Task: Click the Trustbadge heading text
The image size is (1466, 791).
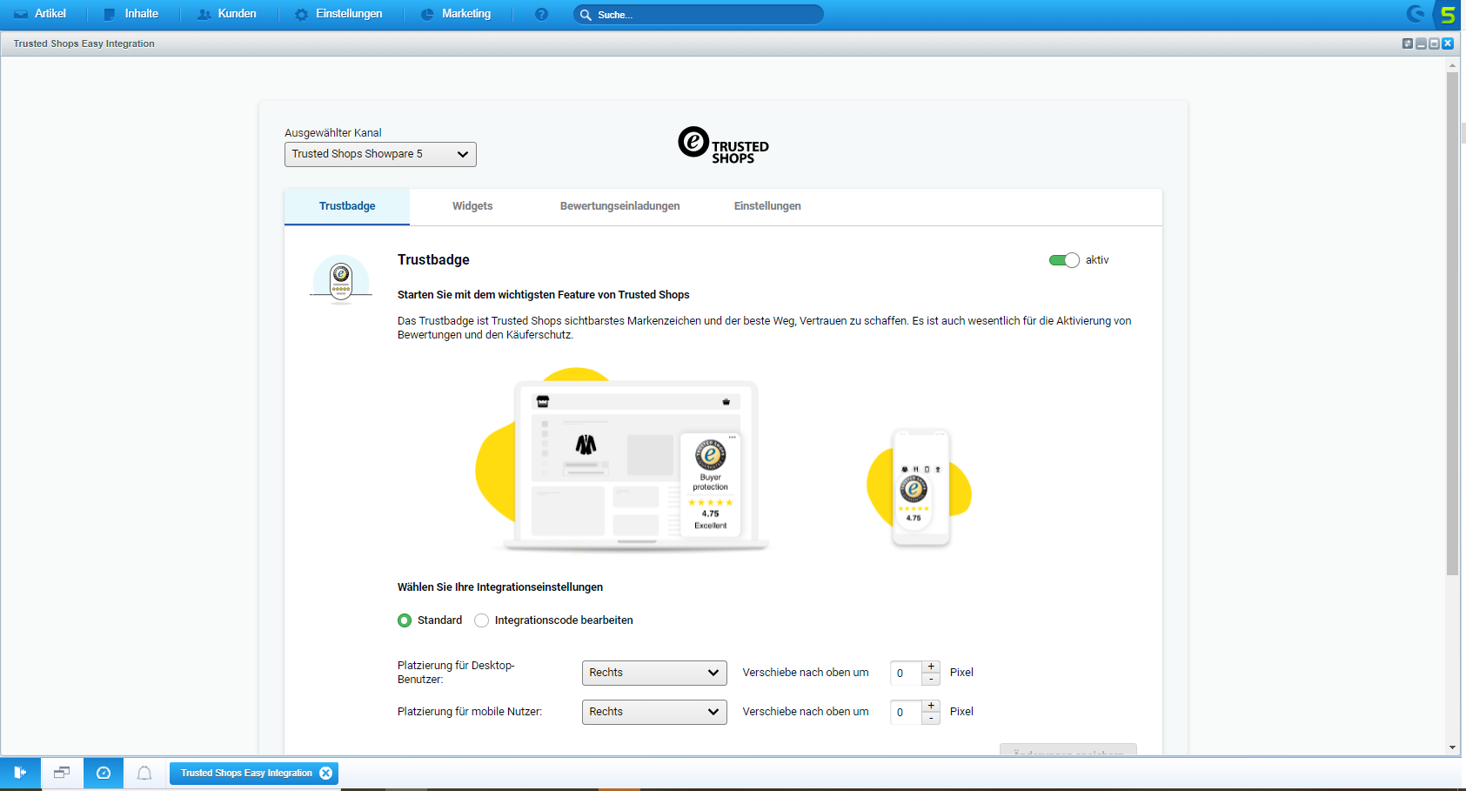Action: (x=433, y=260)
